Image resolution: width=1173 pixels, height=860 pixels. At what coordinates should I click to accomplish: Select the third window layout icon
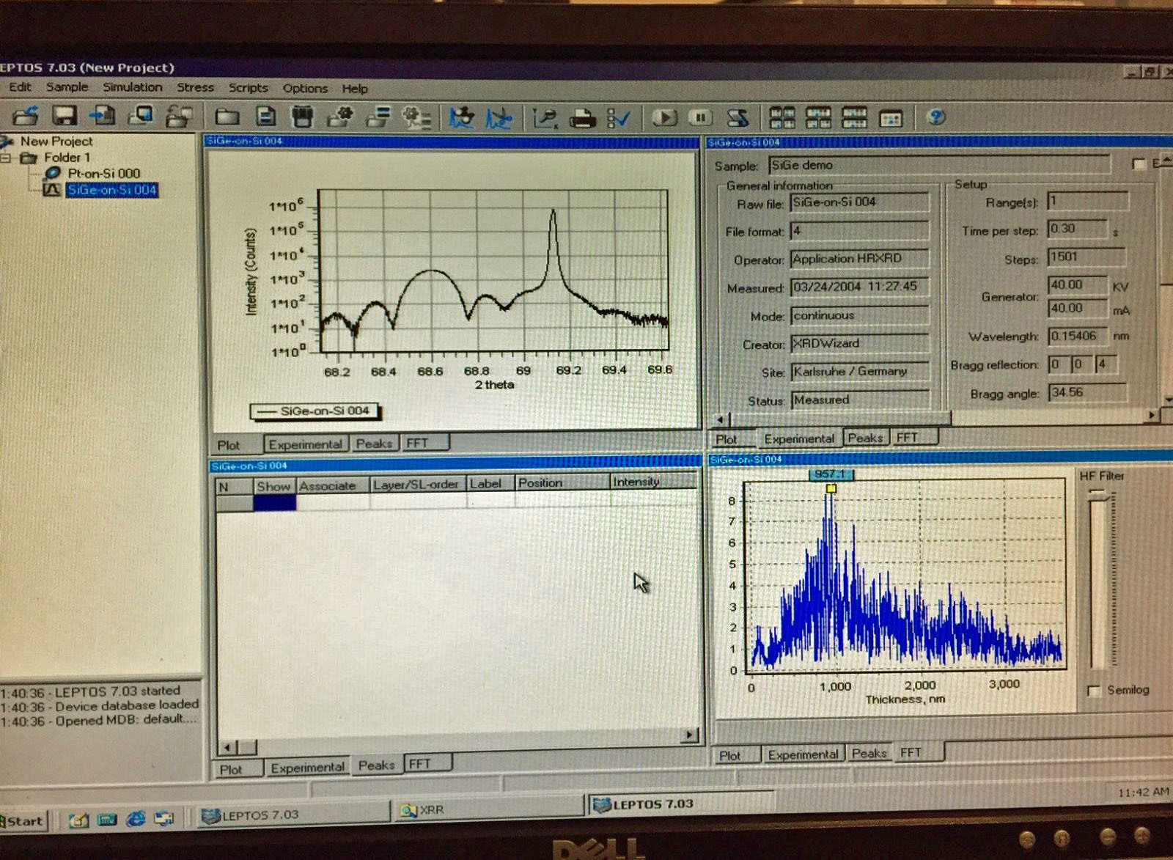point(854,117)
